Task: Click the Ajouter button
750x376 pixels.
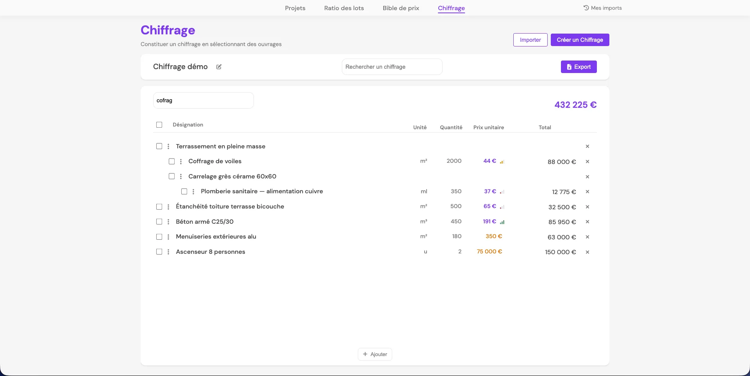Action: [375, 354]
